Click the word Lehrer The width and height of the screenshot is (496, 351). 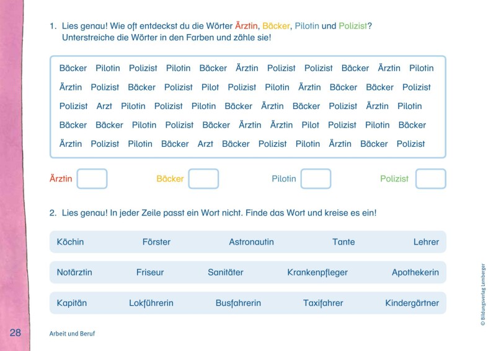[426, 242]
